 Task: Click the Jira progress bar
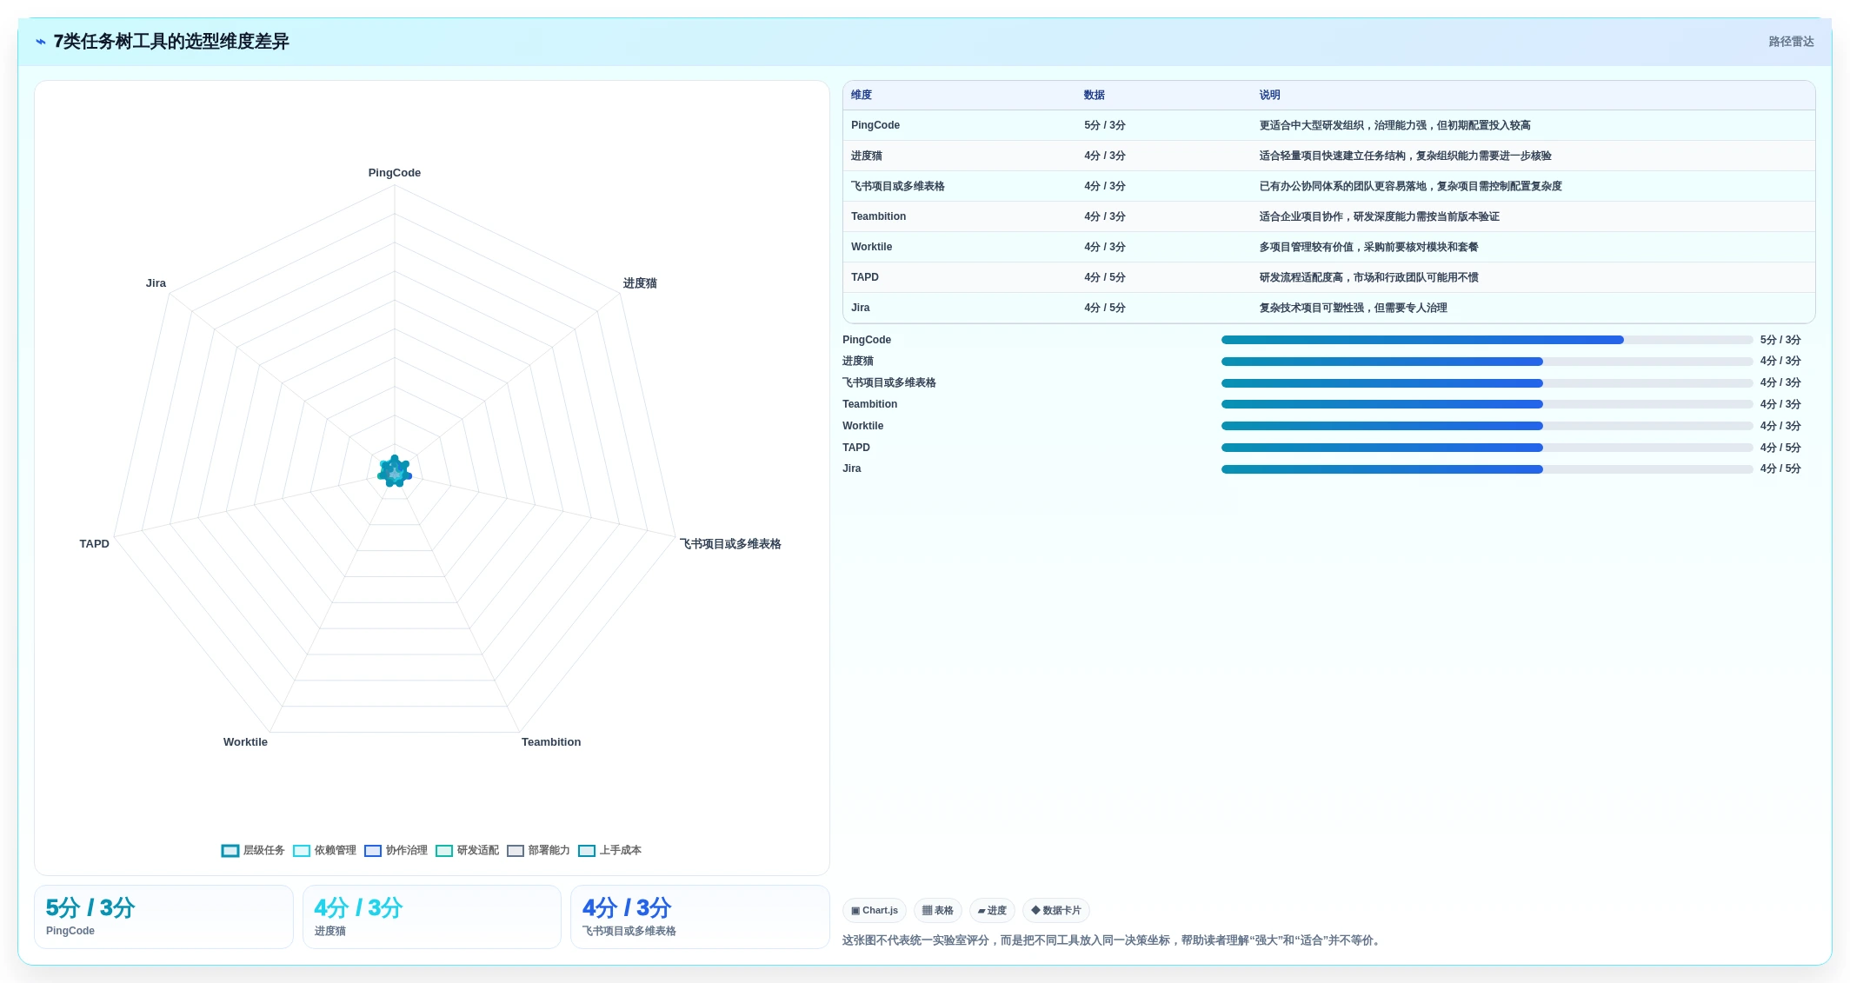click(1487, 469)
